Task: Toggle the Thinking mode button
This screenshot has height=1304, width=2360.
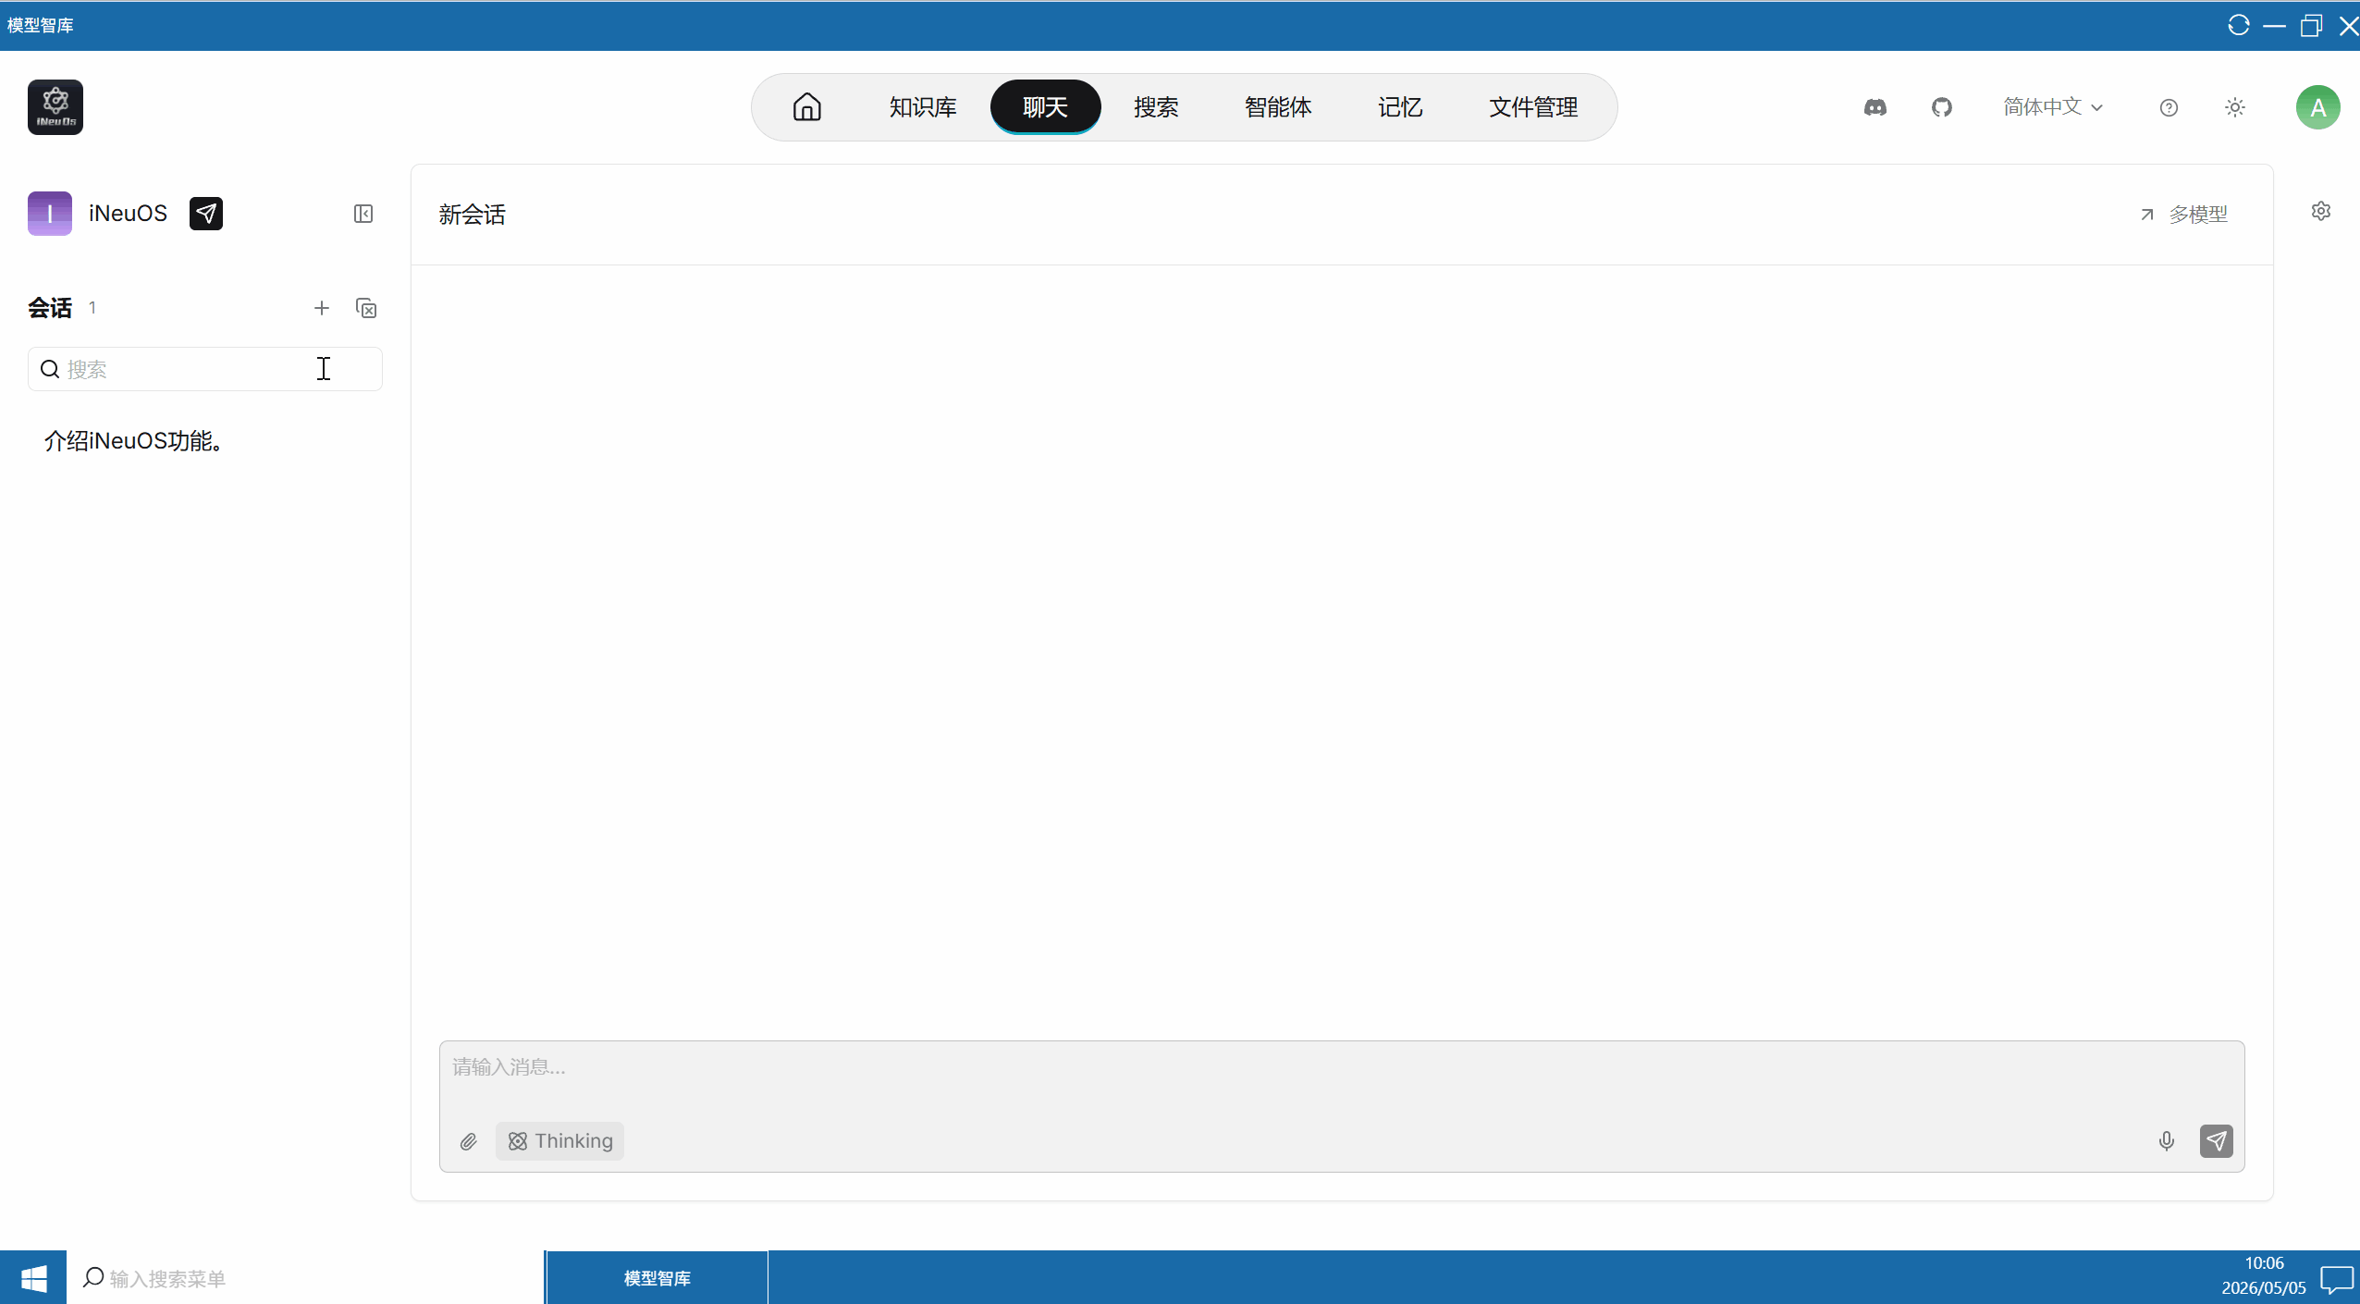Action: click(x=559, y=1141)
